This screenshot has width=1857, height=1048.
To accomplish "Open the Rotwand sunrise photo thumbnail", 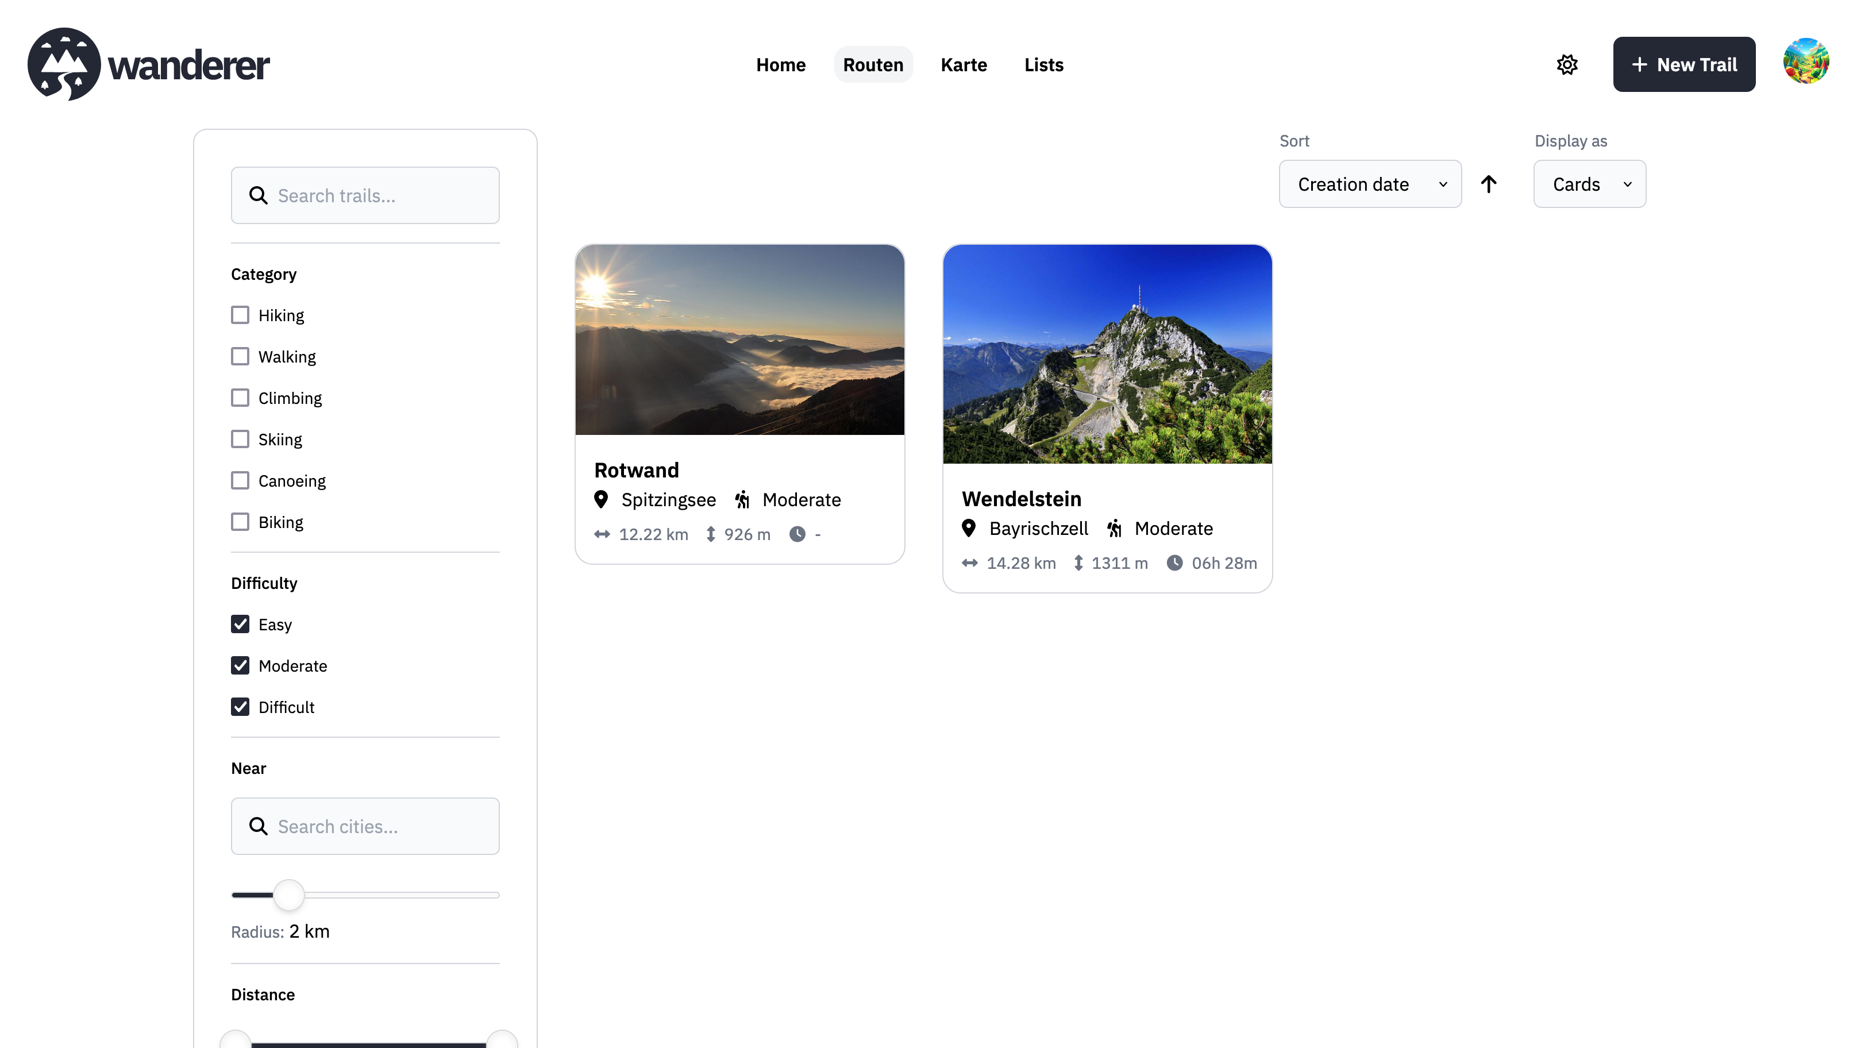I will (739, 340).
